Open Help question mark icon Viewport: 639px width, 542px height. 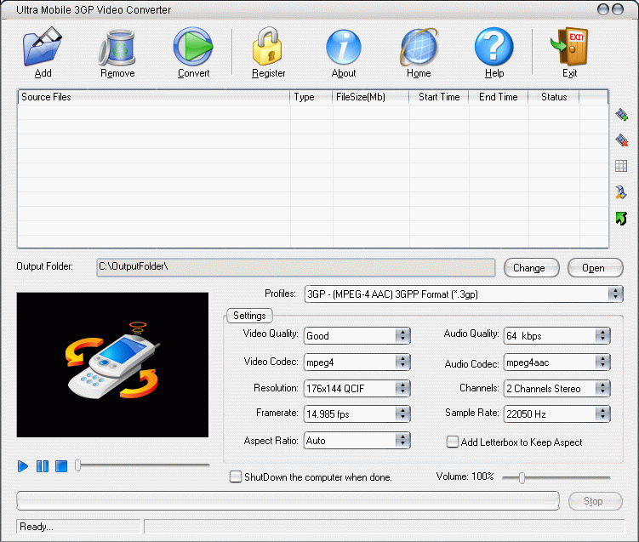click(494, 47)
